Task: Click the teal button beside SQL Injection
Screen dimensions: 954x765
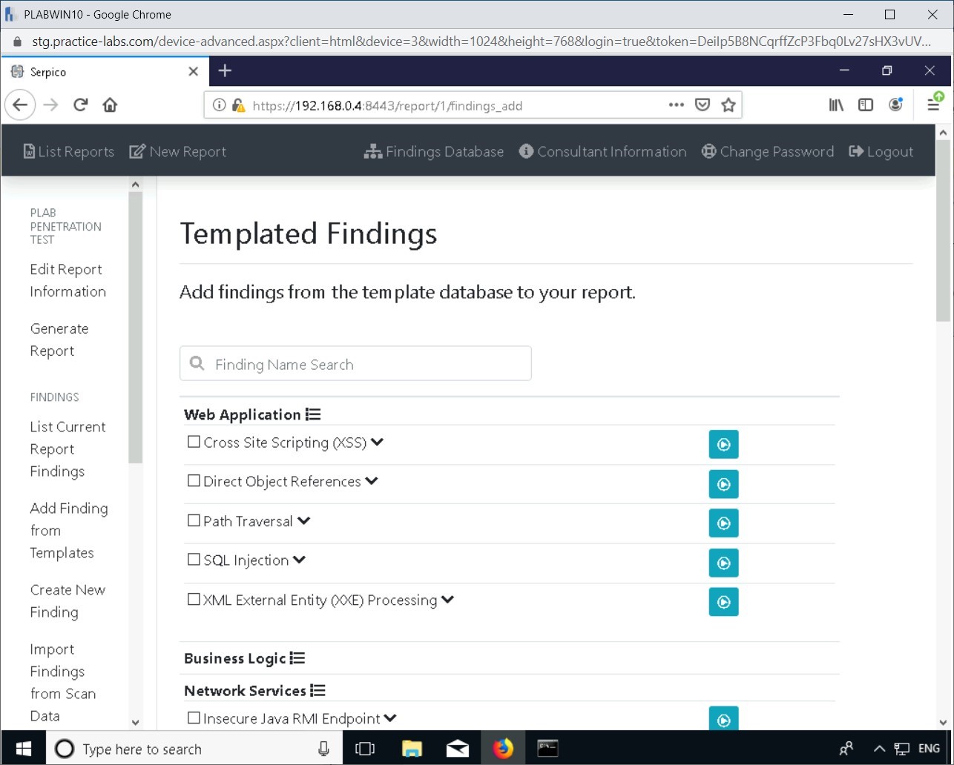Action: 723,563
